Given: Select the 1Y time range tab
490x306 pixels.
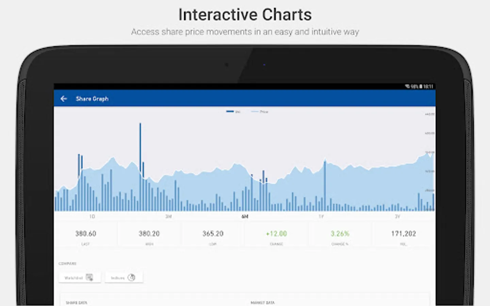Looking at the screenshot, I should [321, 217].
